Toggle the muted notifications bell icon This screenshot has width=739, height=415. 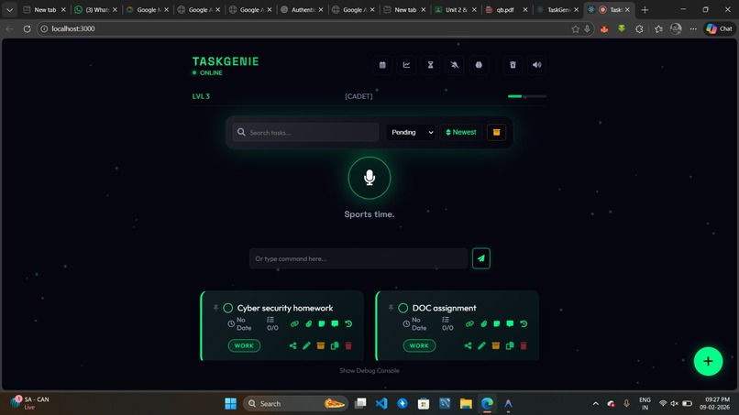pos(455,65)
